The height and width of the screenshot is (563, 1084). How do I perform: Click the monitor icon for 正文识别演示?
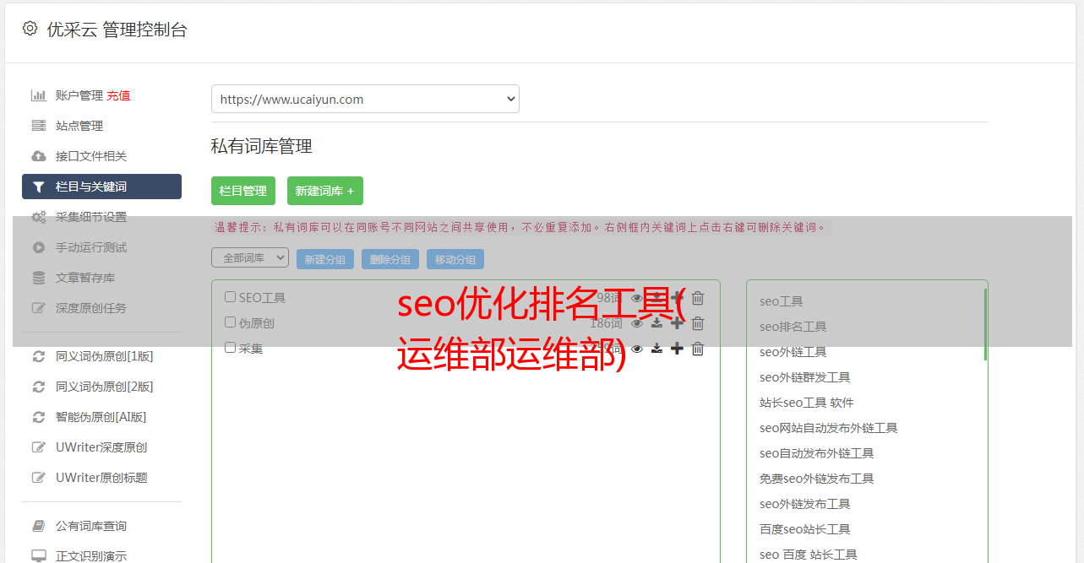click(x=39, y=556)
